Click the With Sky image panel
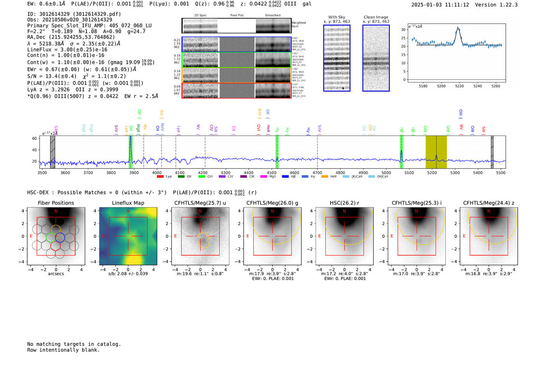Viewport: 545px width, 371px height. pos(337,58)
